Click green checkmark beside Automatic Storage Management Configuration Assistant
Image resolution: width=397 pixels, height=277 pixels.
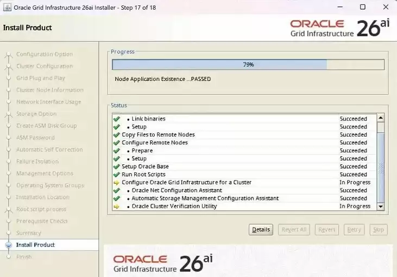pos(116,198)
